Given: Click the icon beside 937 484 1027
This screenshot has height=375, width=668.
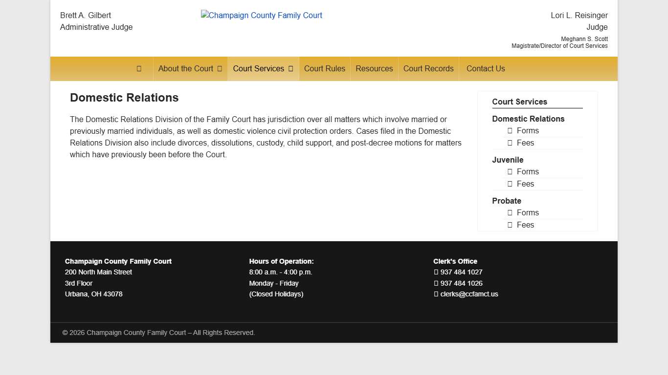Looking at the screenshot, I should click(436, 272).
